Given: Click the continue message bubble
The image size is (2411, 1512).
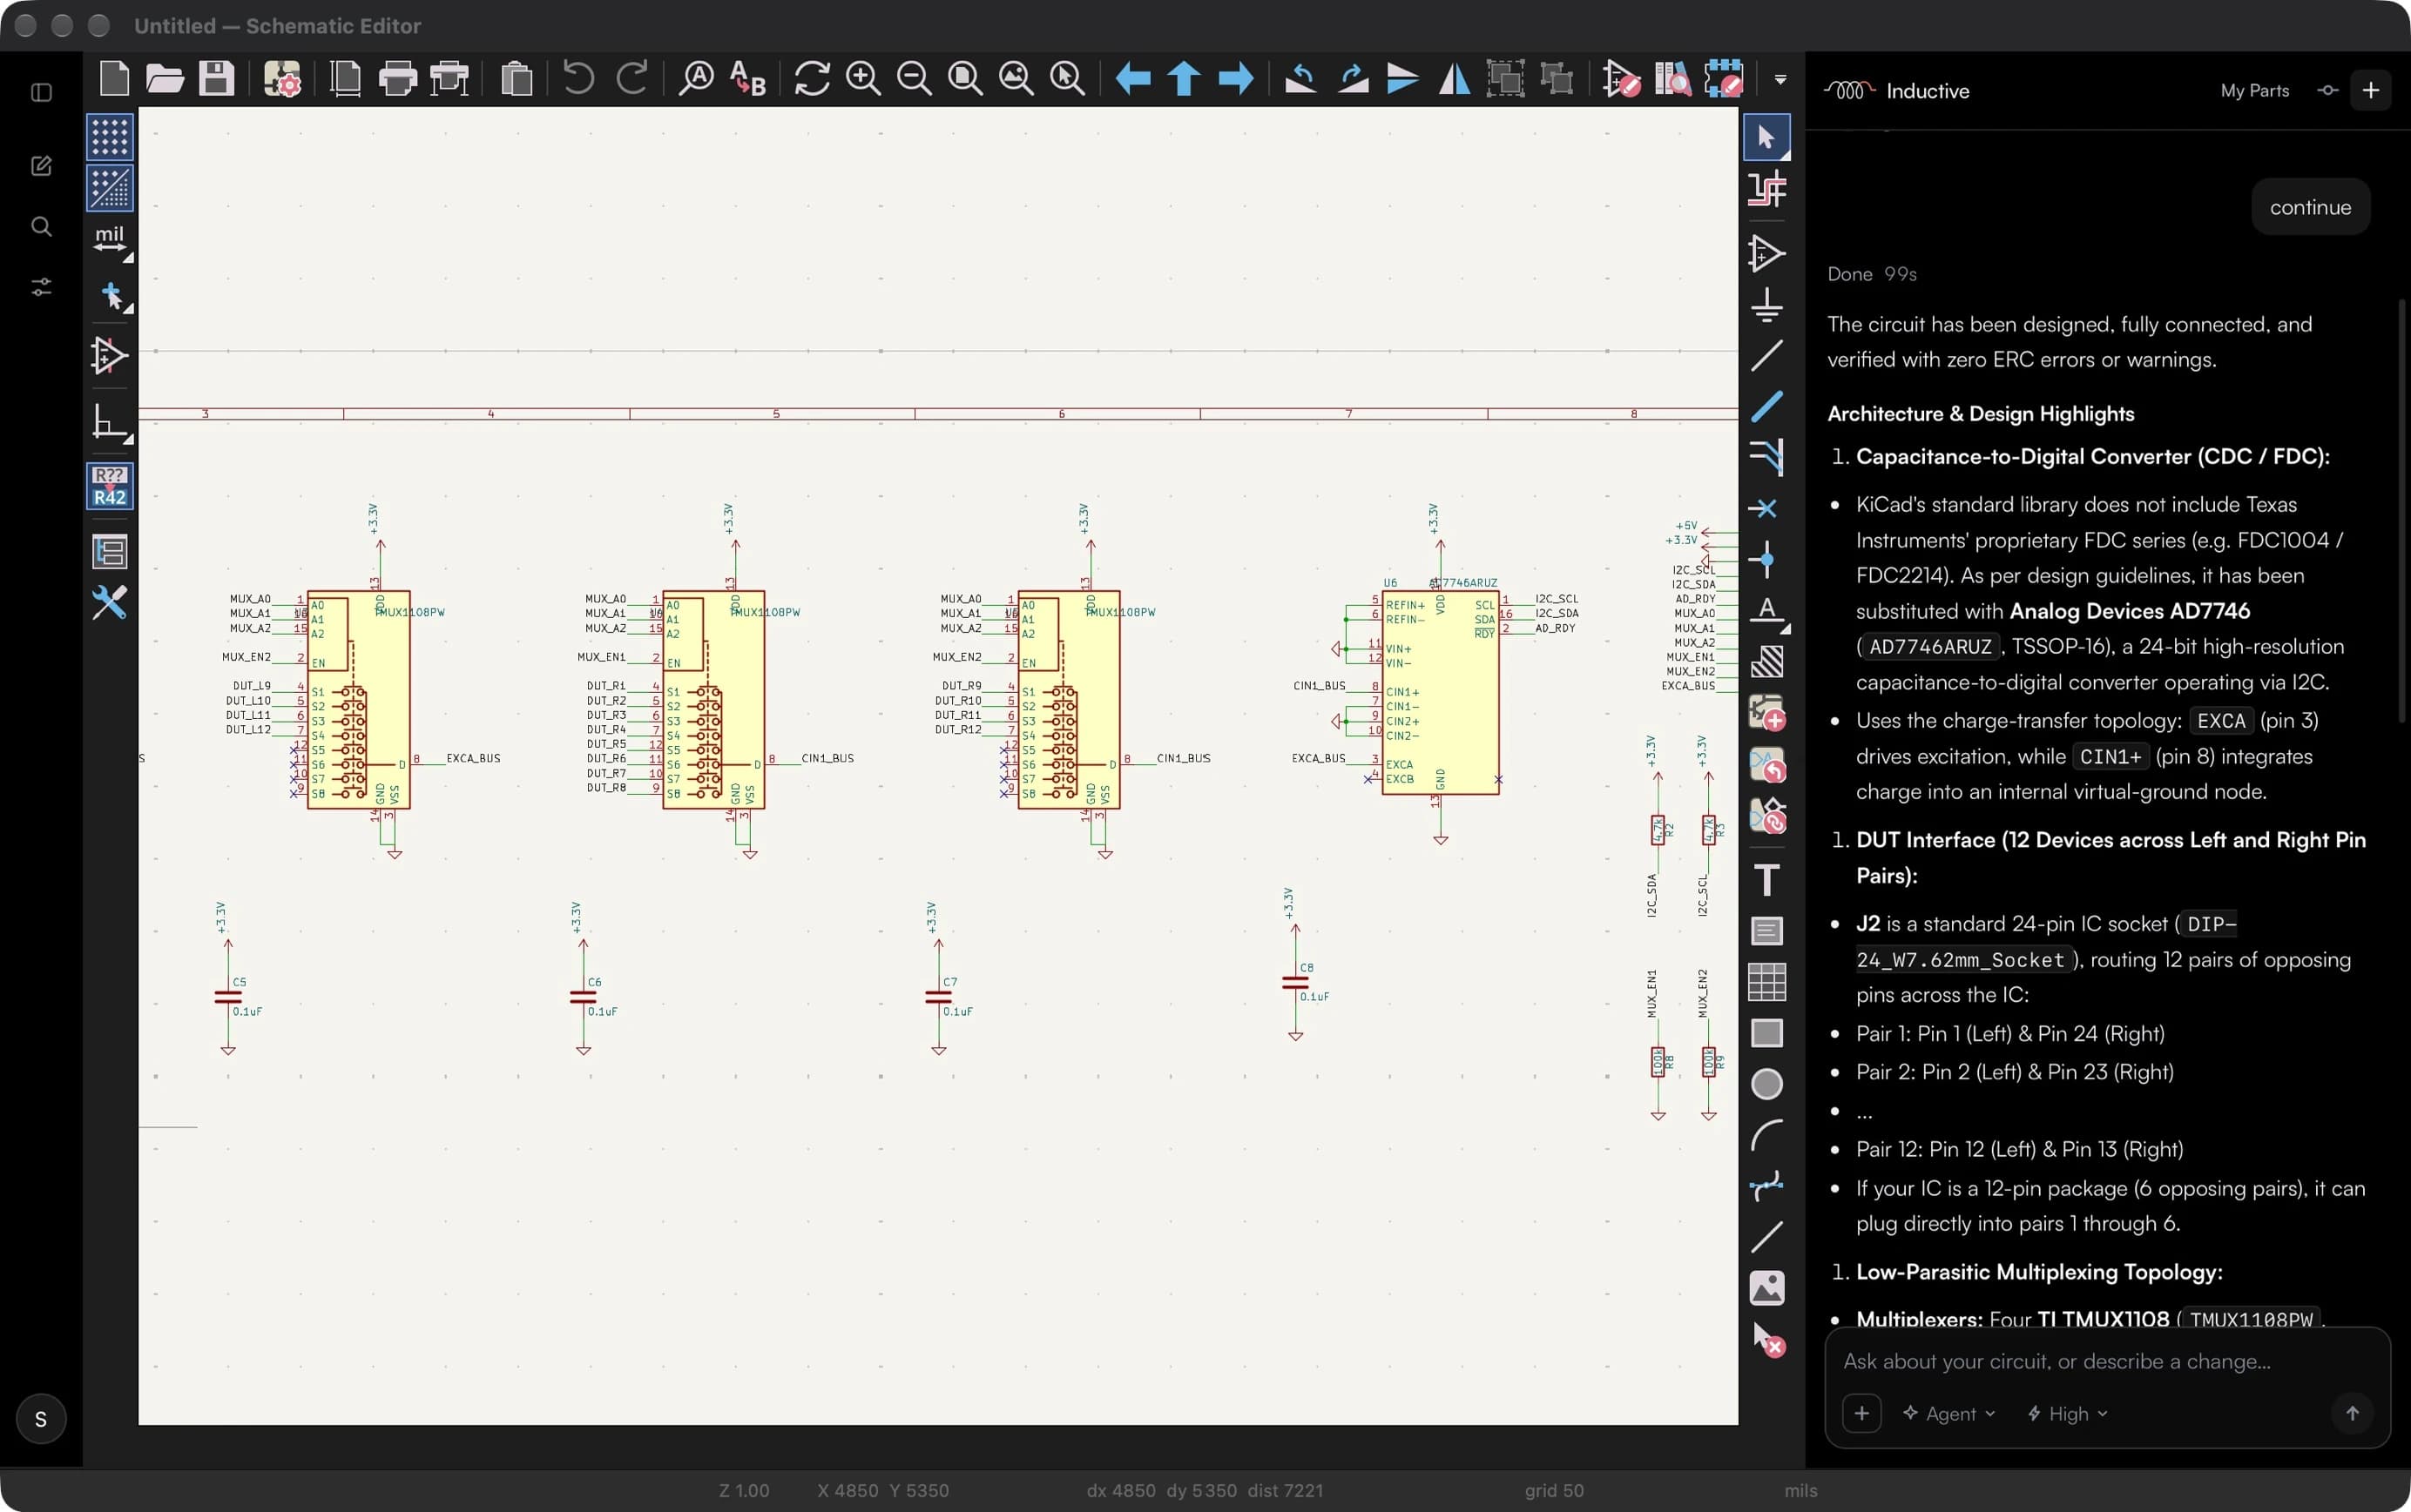Looking at the screenshot, I should point(2310,207).
